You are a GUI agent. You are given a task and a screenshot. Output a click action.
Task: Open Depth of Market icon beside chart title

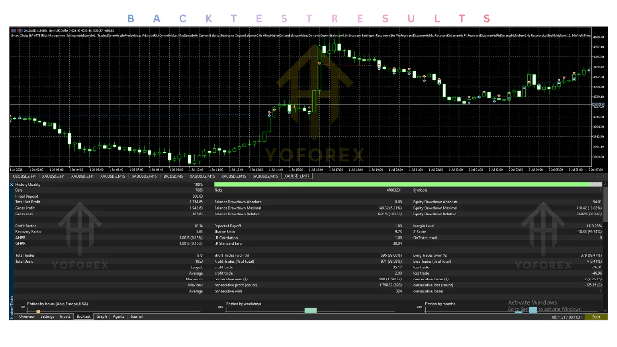click(x=19, y=31)
